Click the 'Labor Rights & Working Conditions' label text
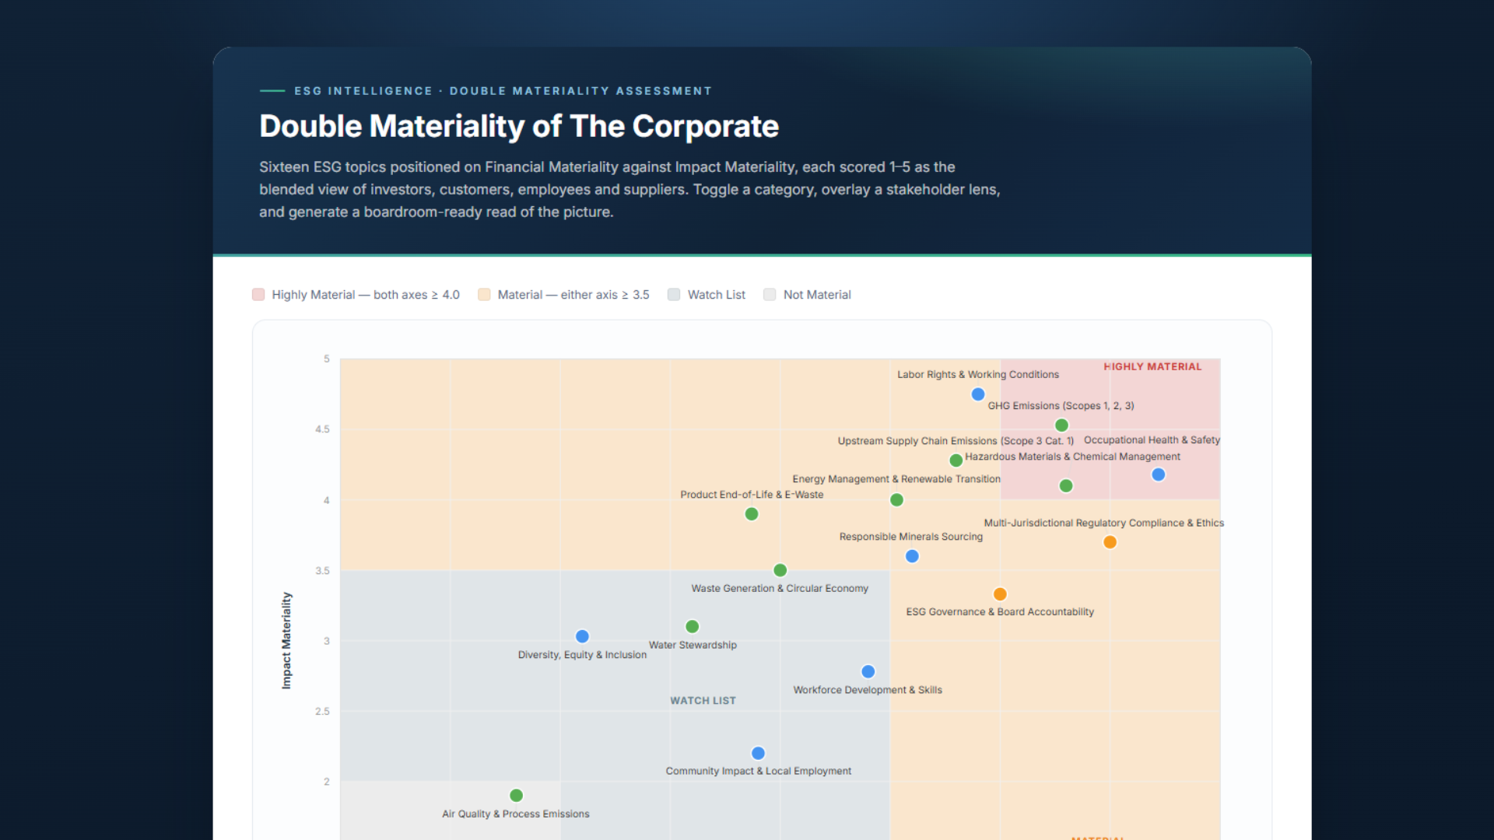This screenshot has height=840, width=1494. click(978, 375)
